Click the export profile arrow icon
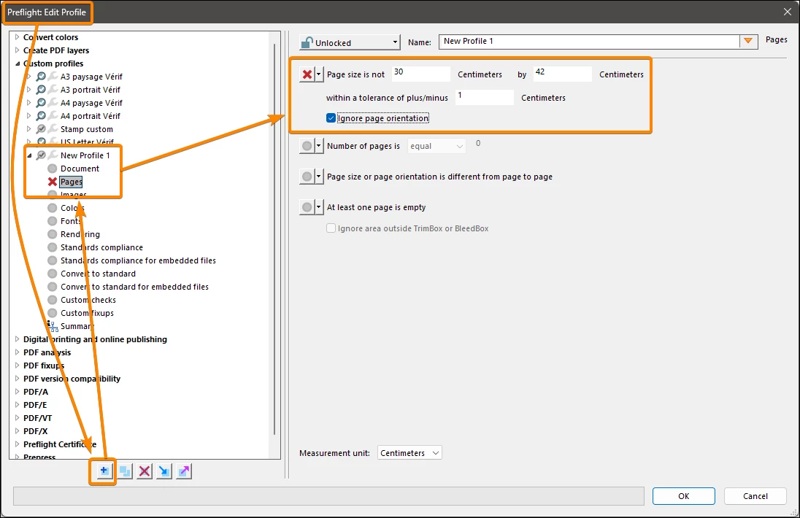 click(184, 471)
